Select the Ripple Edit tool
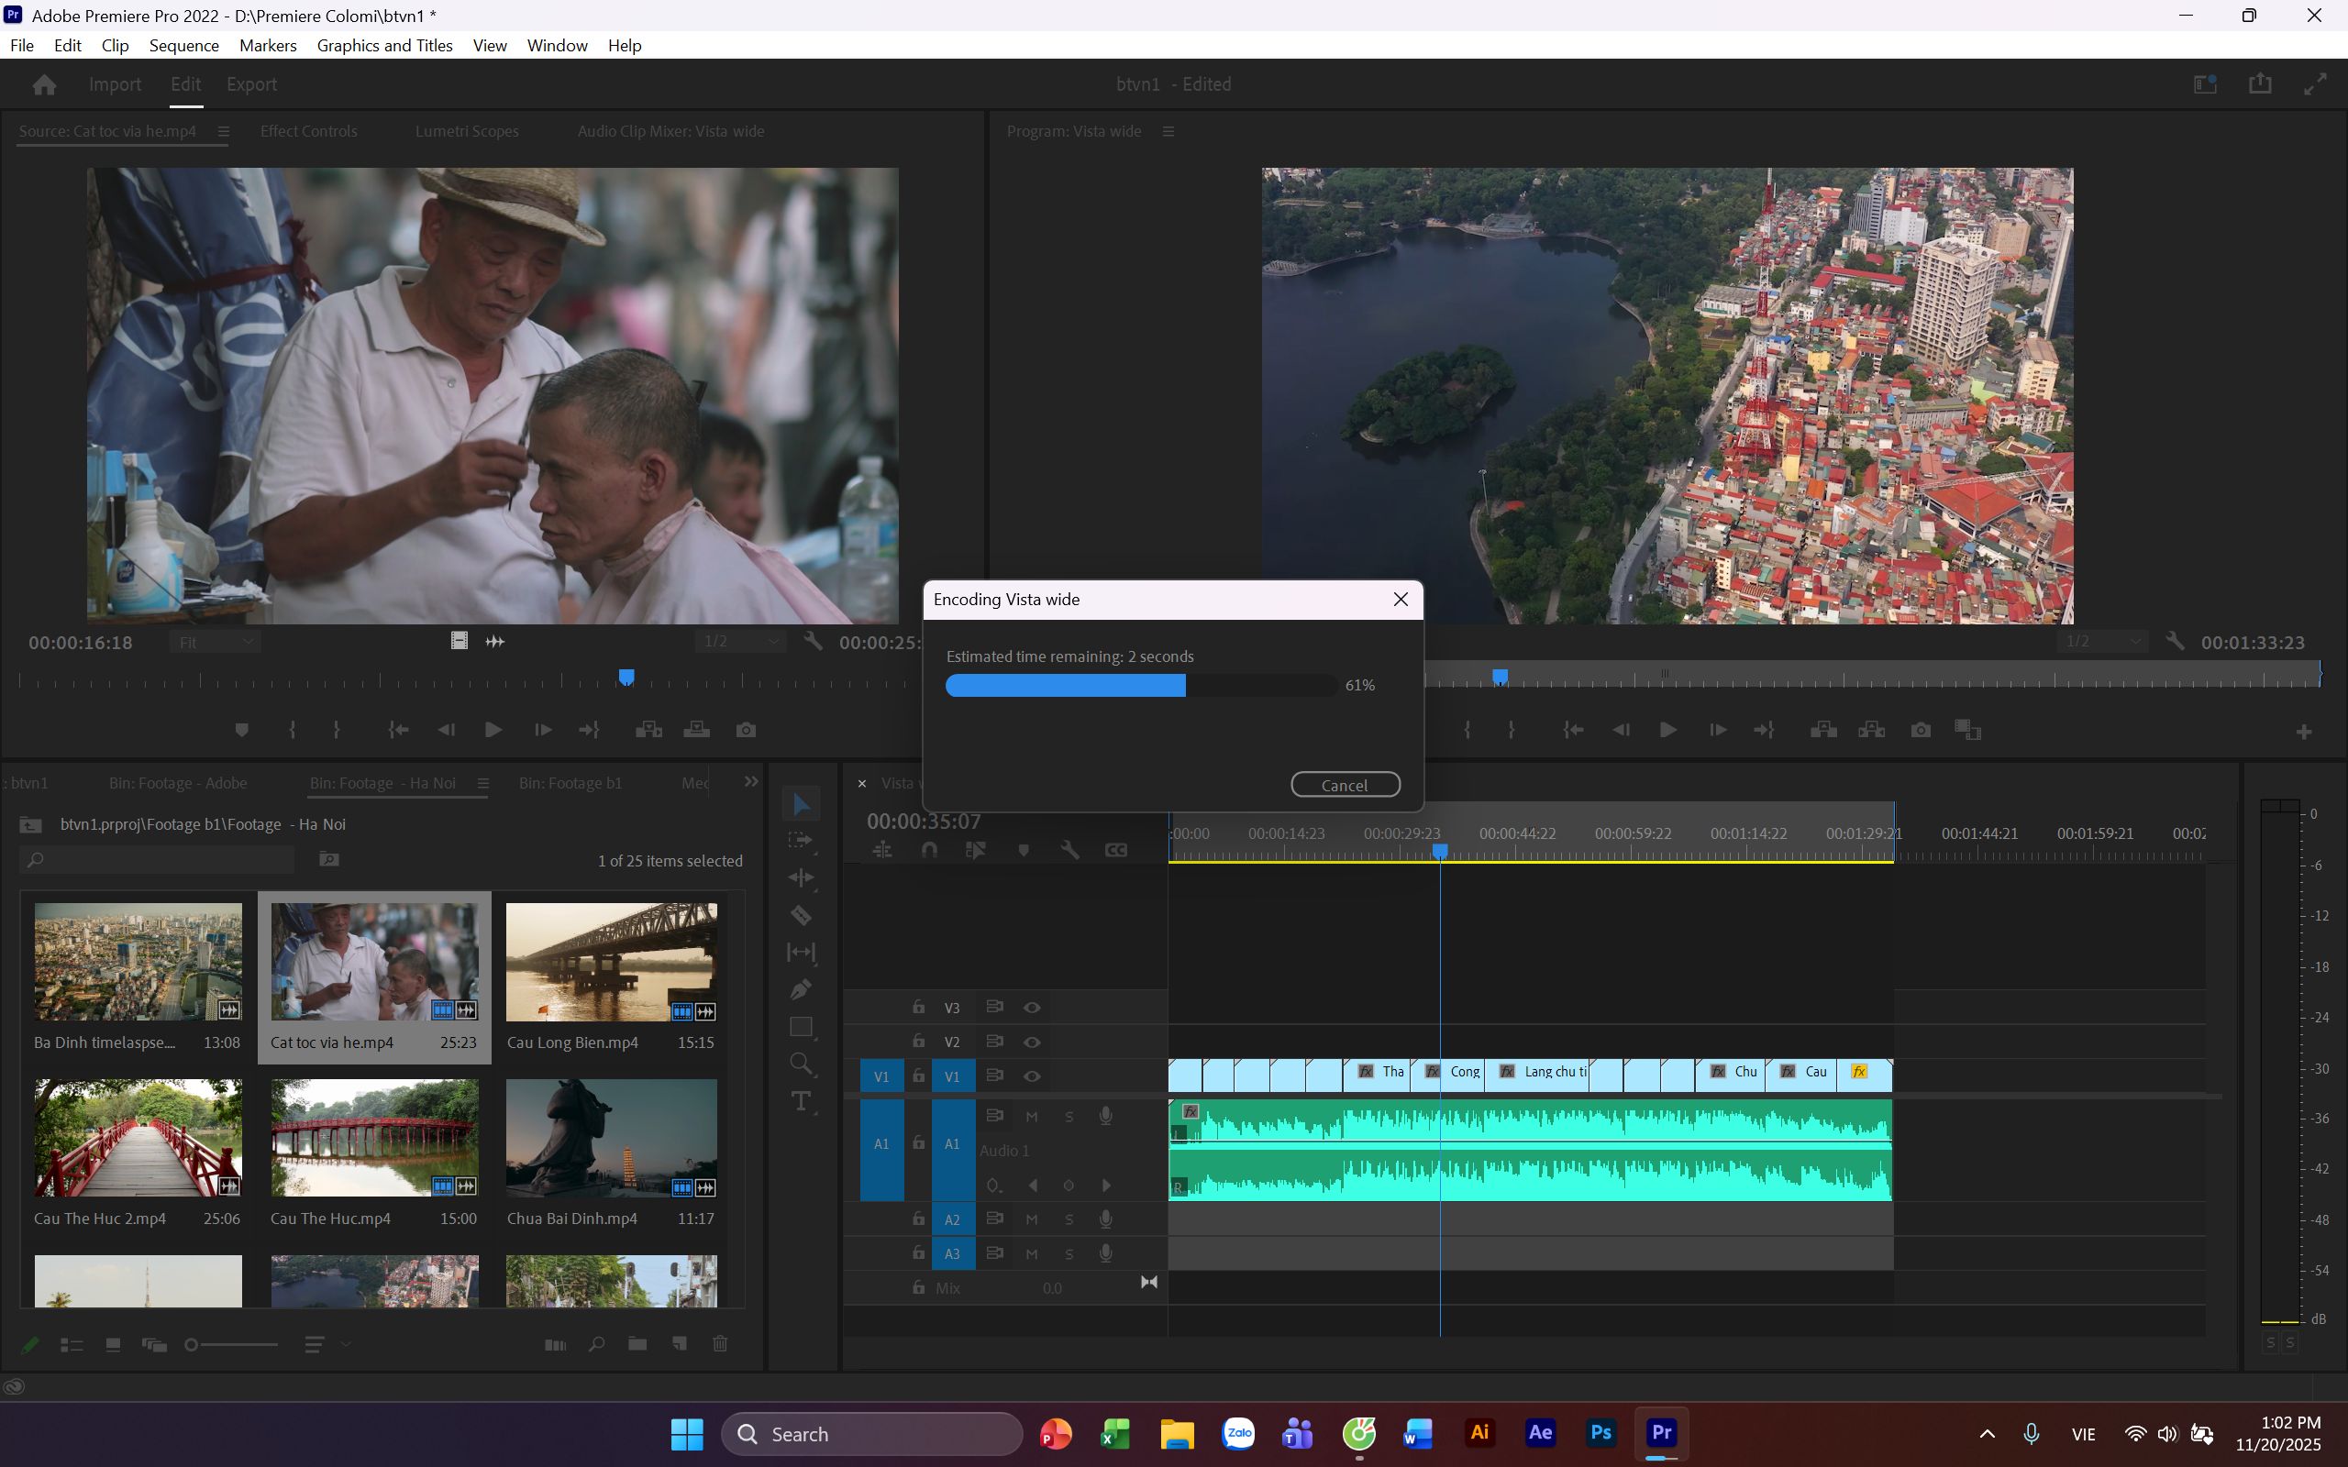Screen dimensions: 2348x1467 point(802,878)
